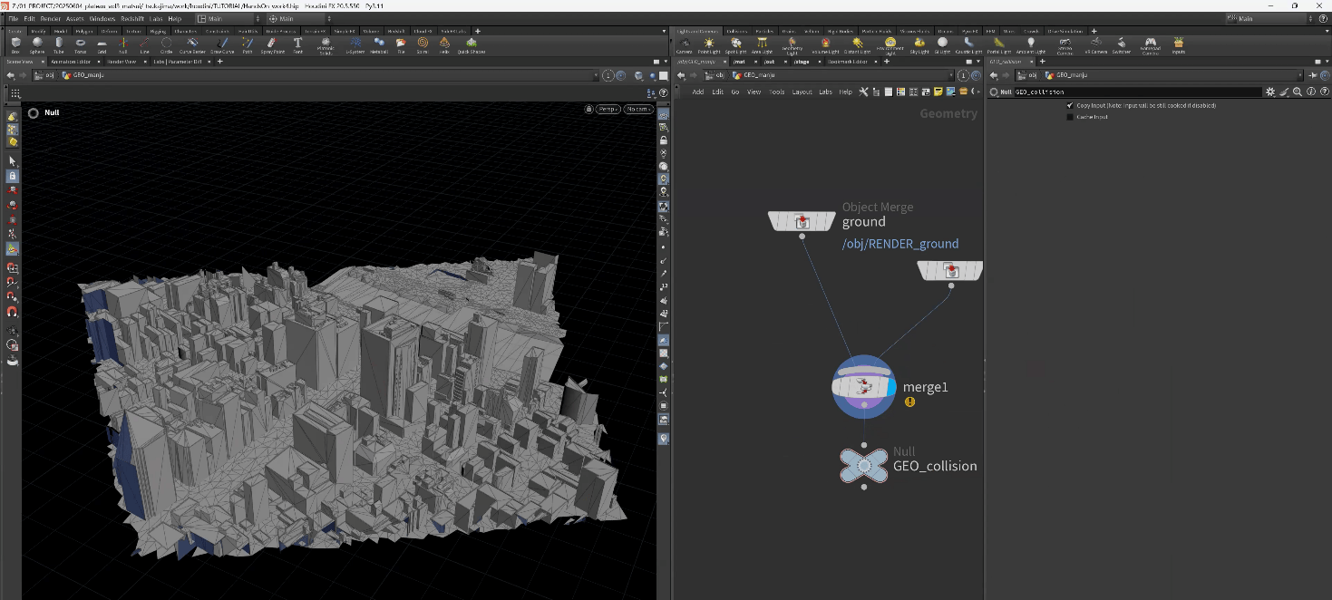Select the Sky Light shelf tool

click(919, 43)
